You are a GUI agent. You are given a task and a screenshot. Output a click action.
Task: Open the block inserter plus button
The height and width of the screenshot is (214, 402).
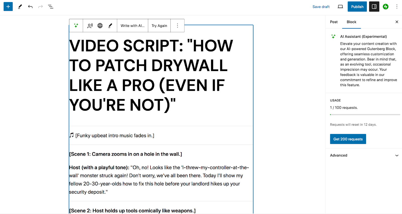(x=8, y=7)
